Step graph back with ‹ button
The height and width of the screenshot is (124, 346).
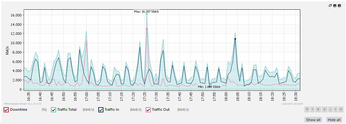[x=313, y=109]
